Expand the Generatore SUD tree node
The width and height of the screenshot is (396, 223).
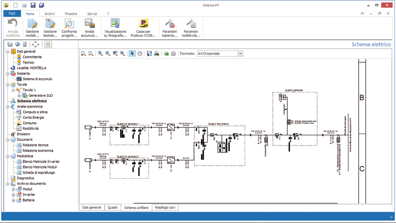pos(19,96)
